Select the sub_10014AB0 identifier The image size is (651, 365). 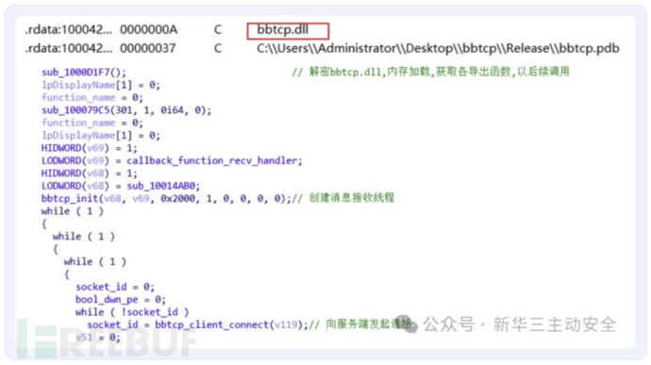click(x=161, y=187)
